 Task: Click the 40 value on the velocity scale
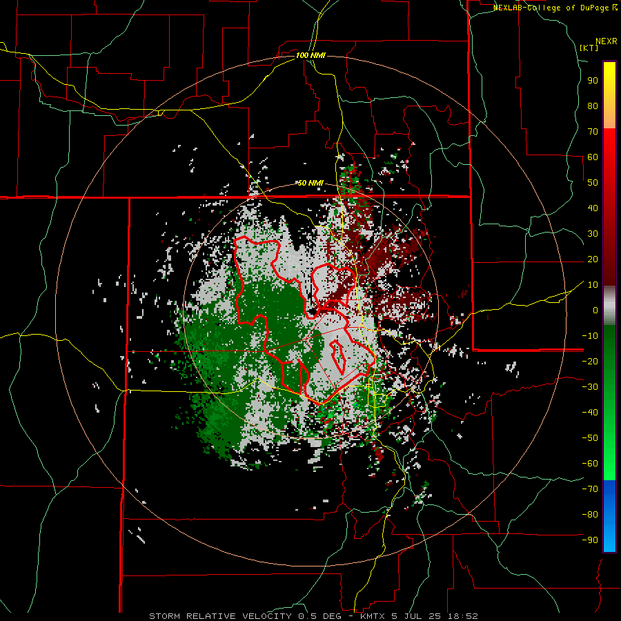[593, 208]
